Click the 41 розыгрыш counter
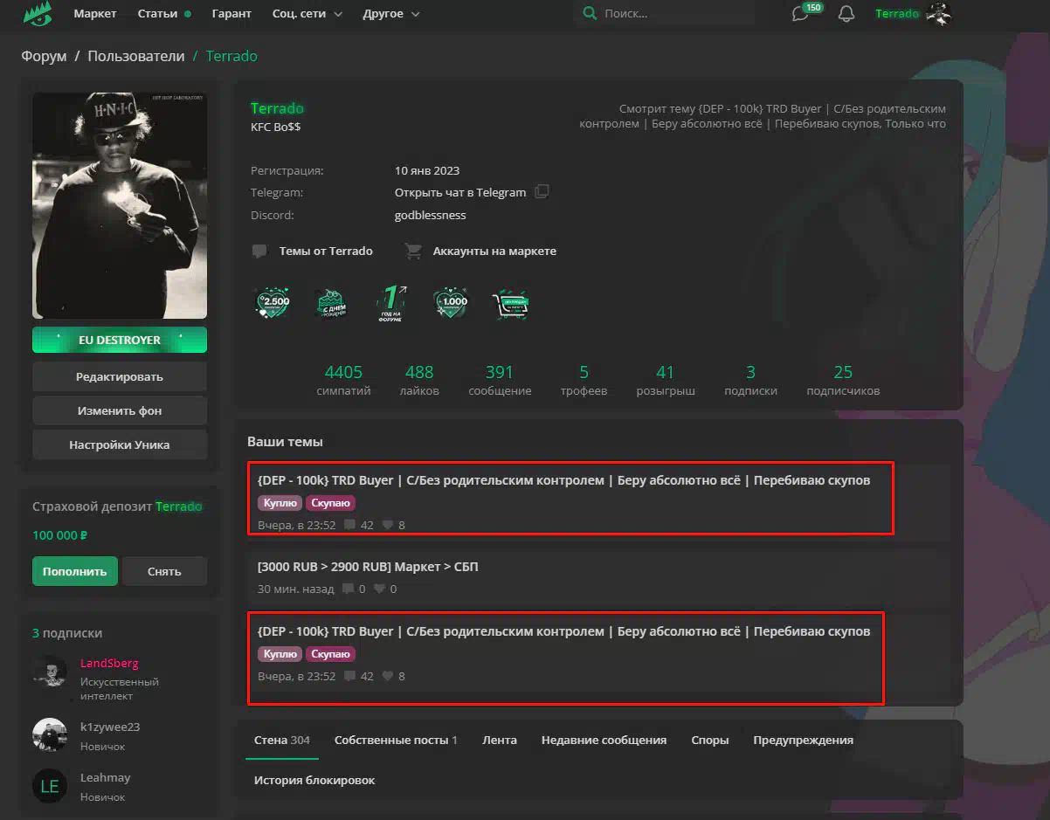 click(x=666, y=381)
